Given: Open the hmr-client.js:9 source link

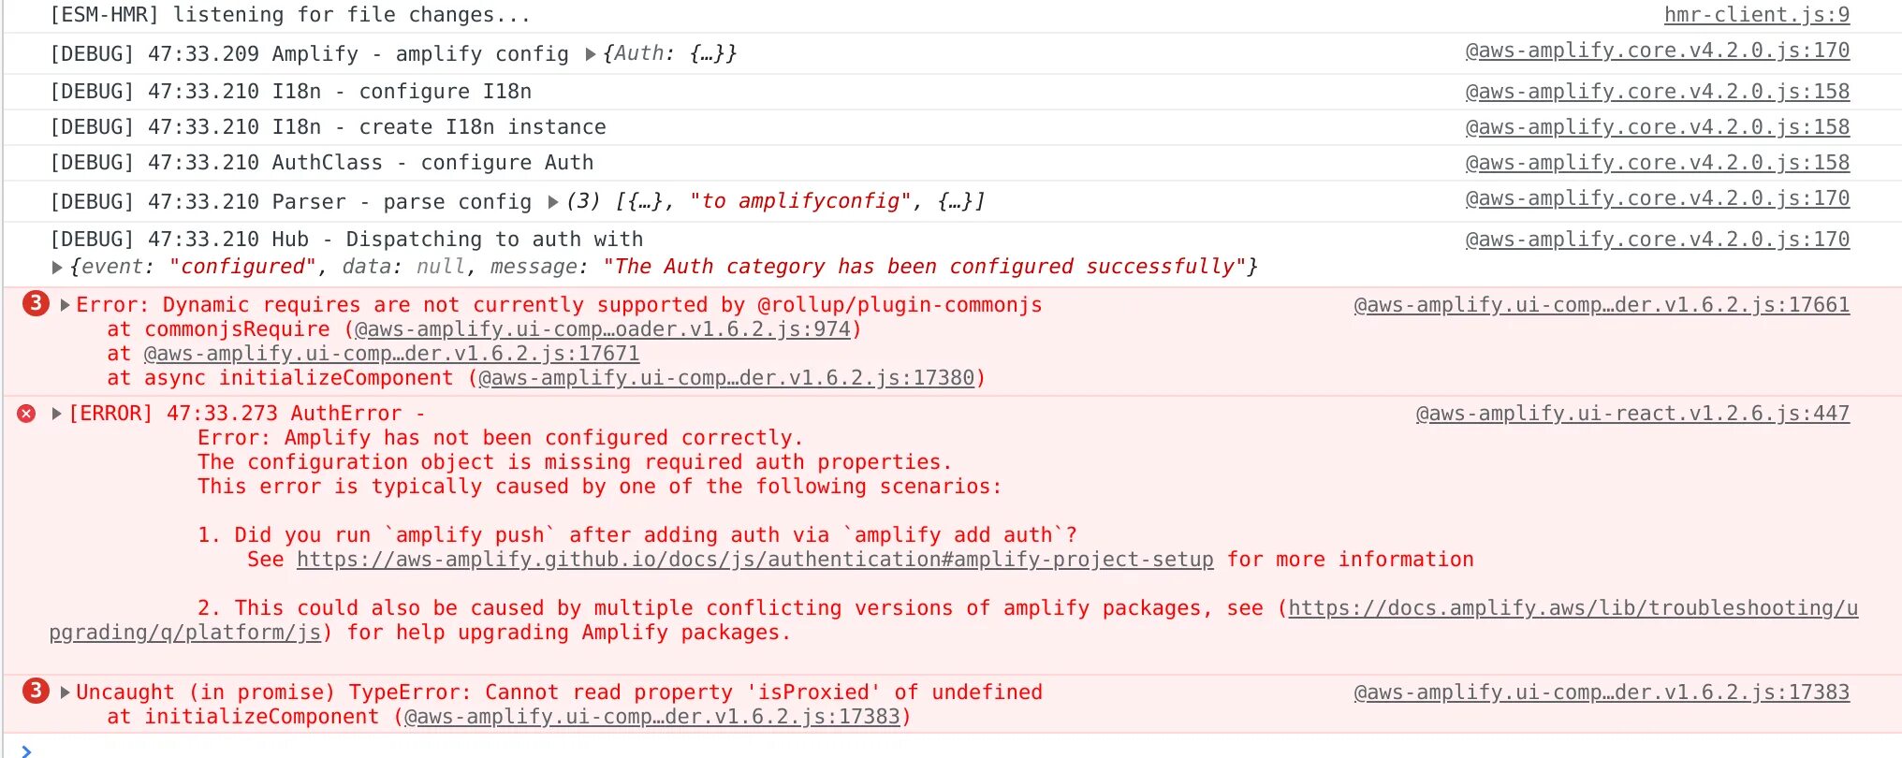Looking at the screenshot, I should 1756,15.
